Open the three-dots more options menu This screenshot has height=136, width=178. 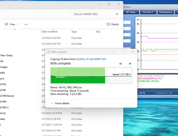click(x=26, y=24)
